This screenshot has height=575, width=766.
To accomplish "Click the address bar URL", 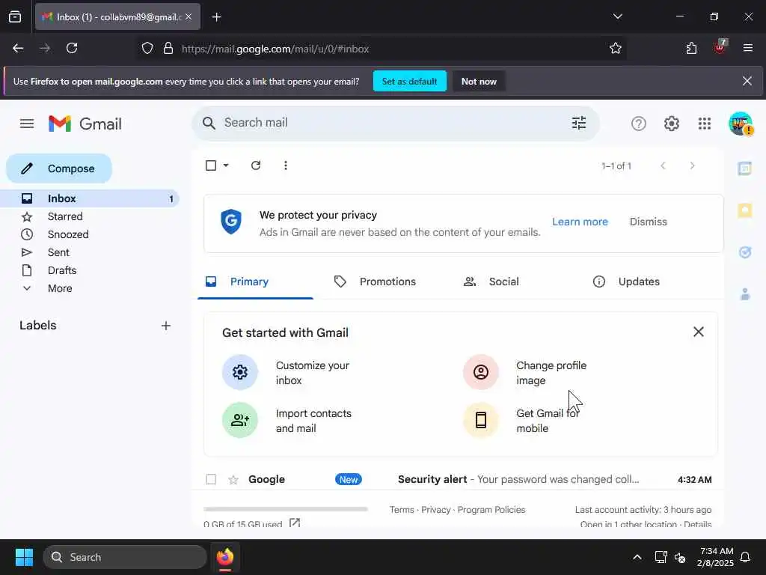I will (275, 49).
